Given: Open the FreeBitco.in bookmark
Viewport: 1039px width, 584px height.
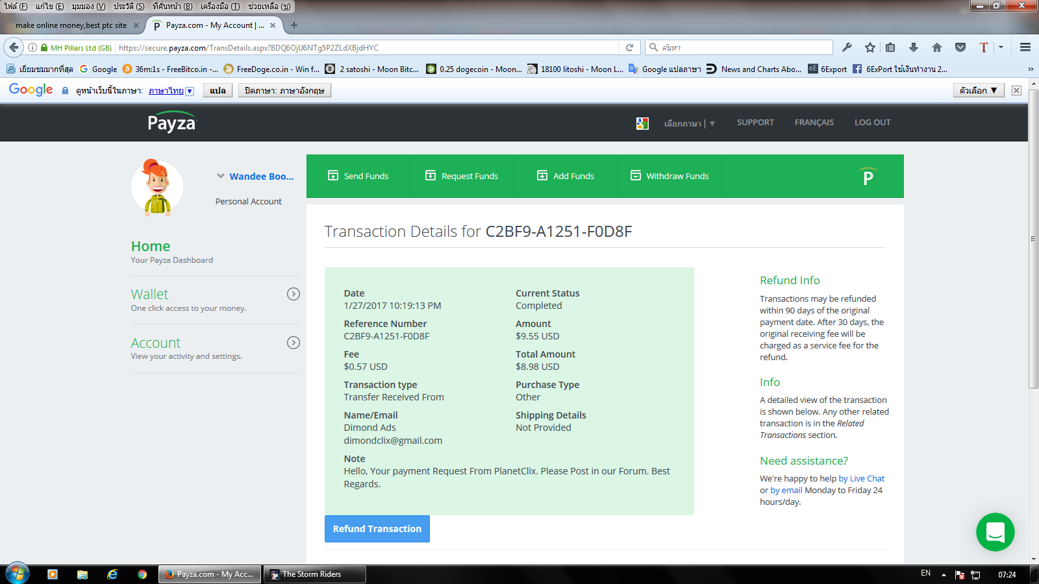Looking at the screenshot, I should (x=170, y=69).
